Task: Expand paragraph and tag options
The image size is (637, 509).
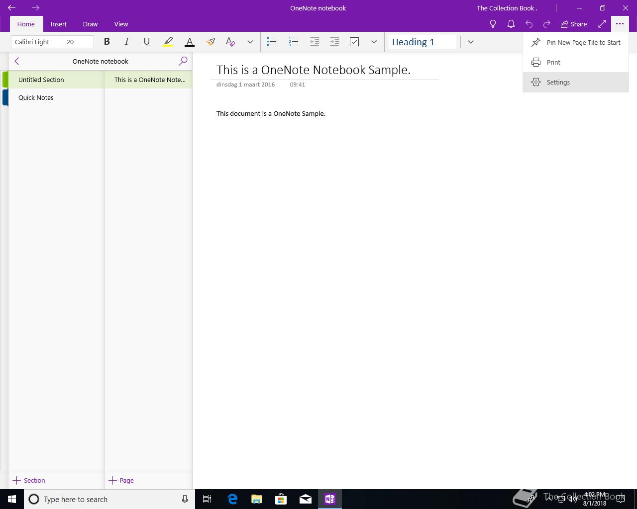Action: (x=374, y=42)
